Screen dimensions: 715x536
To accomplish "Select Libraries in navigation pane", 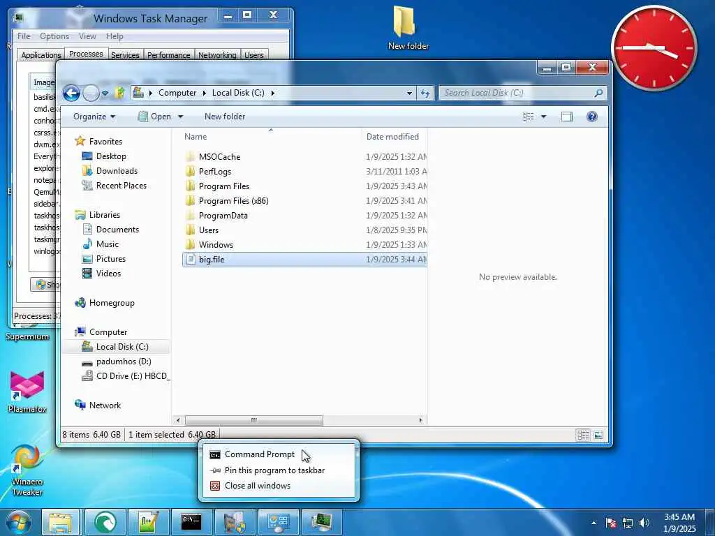I will [105, 215].
